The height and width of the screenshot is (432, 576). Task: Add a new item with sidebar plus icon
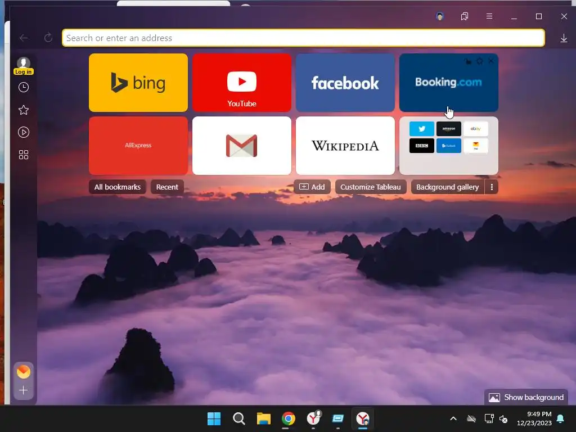pos(24,390)
